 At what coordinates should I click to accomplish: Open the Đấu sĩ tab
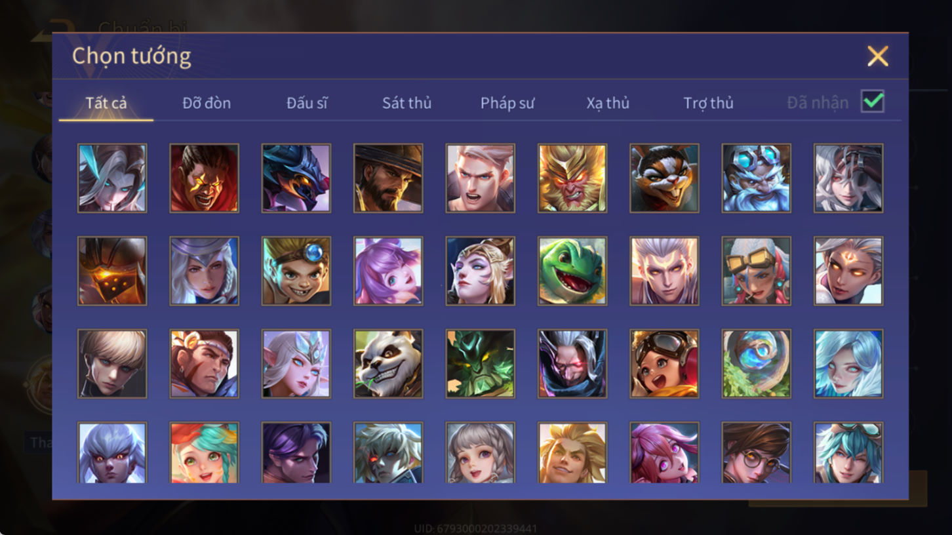pyautogui.click(x=307, y=103)
